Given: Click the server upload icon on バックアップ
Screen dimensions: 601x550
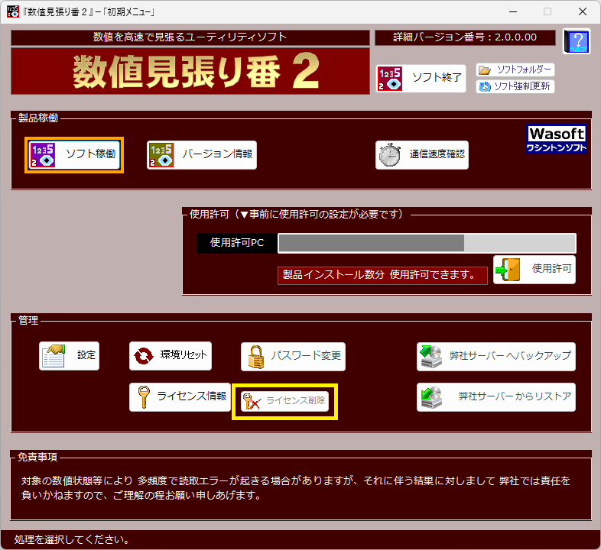Looking at the screenshot, I should coord(431,357).
